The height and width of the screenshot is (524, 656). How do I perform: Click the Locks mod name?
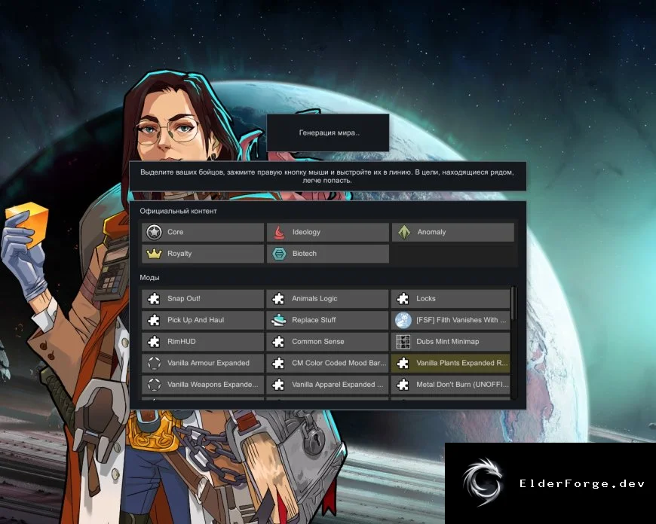pos(426,299)
